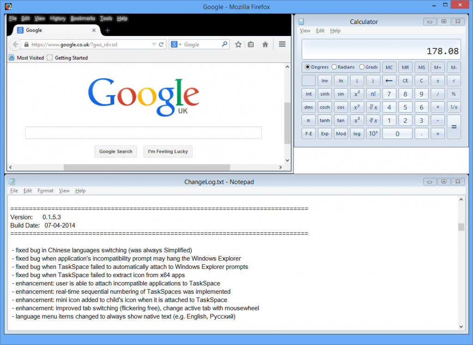Click the MC memory clear button
This screenshot has height=345, width=473.
click(x=389, y=67)
